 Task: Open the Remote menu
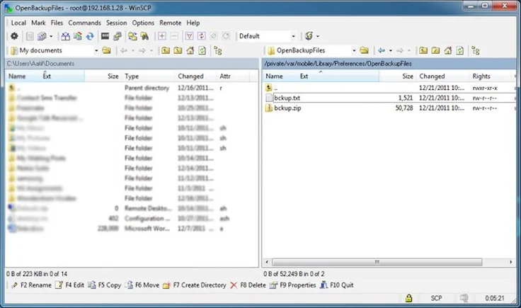(171, 23)
